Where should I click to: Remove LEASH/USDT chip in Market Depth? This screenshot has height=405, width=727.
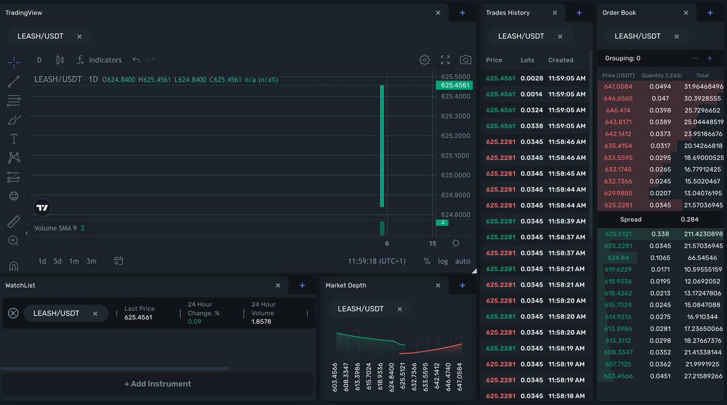click(400, 309)
